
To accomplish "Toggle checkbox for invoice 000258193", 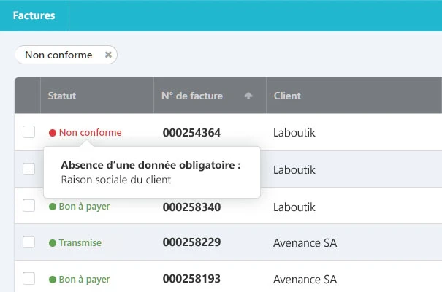I will click(28, 278).
